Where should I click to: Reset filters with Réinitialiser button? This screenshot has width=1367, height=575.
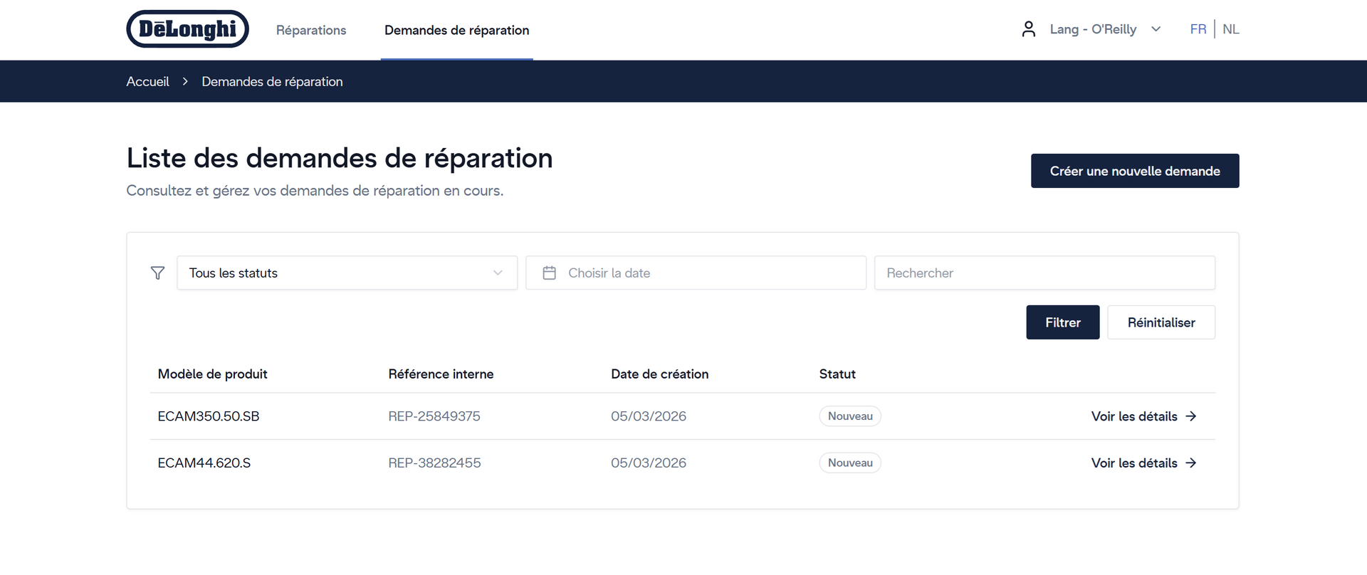point(1161,322)
